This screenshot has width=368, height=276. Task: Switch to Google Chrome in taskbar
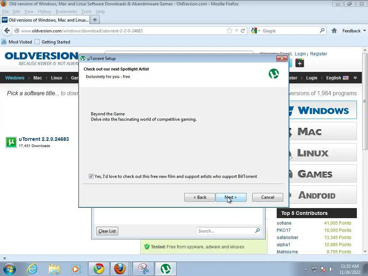click(x=99, y=269)
